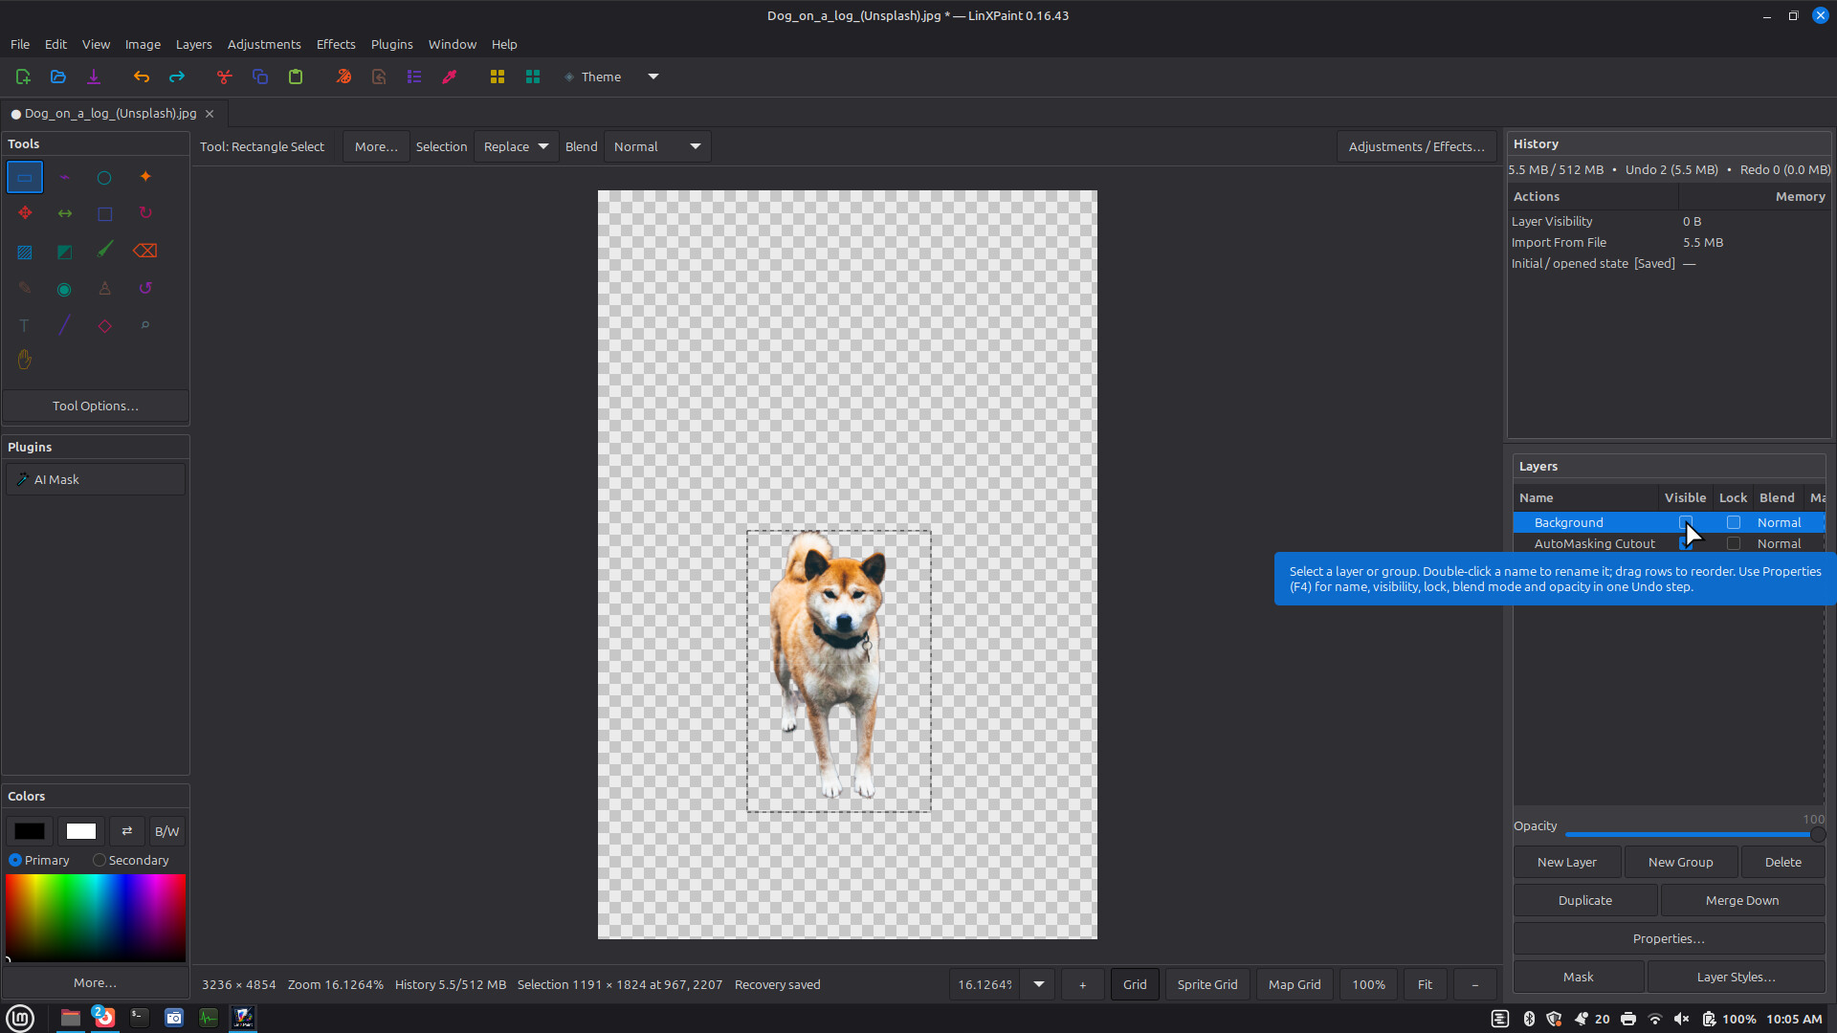The width and height of the screenshot is (1837, 1033).
Task: Select the purple lasso squiggle tool
Action: 65,177
